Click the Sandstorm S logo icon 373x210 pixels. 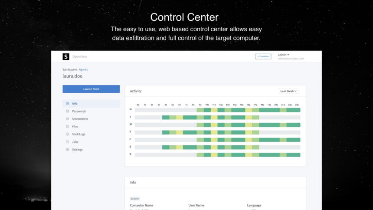(x=66, y=56)
